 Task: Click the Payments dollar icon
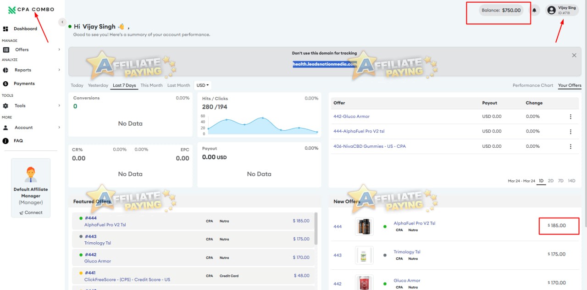point(6,84)
